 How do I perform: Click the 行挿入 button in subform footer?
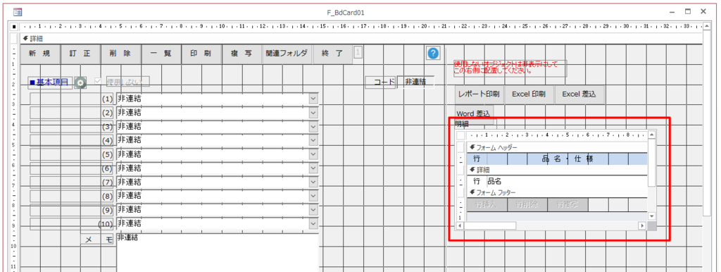point(487,205)
